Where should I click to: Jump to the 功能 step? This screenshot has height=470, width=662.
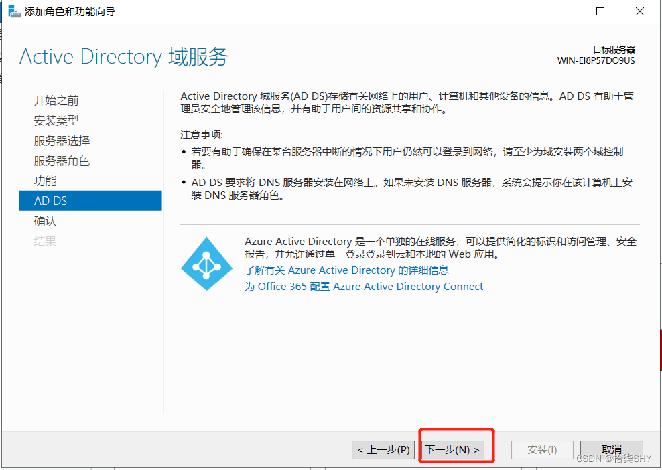tap(46, 181)
